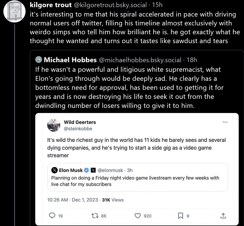This screenshot has width=244, height=226.
Task: Click the share upload icon
Action: tap(223, 215)
